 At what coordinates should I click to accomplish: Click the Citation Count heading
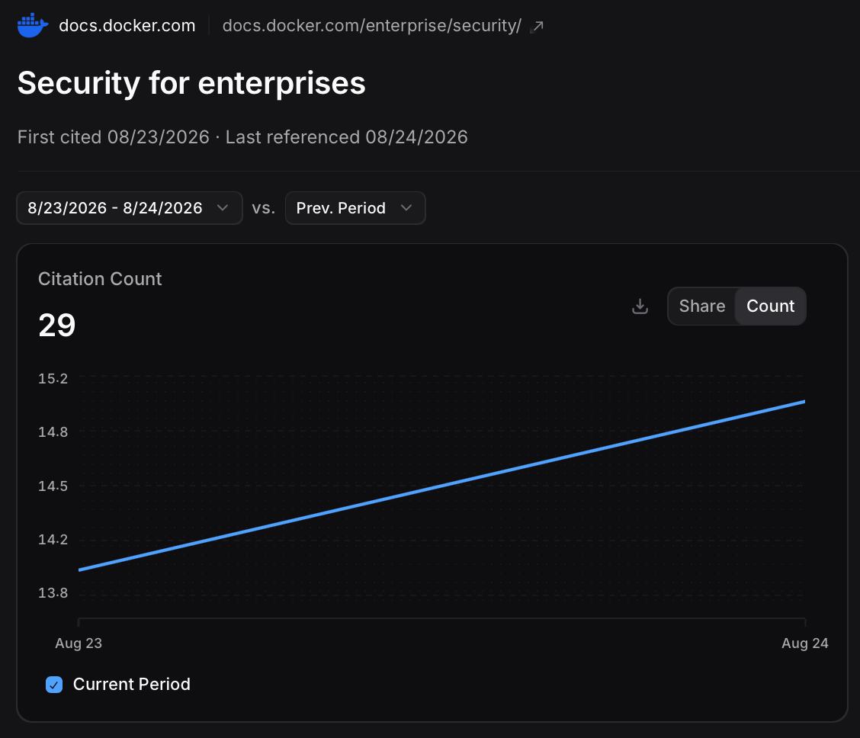point(100,279)
